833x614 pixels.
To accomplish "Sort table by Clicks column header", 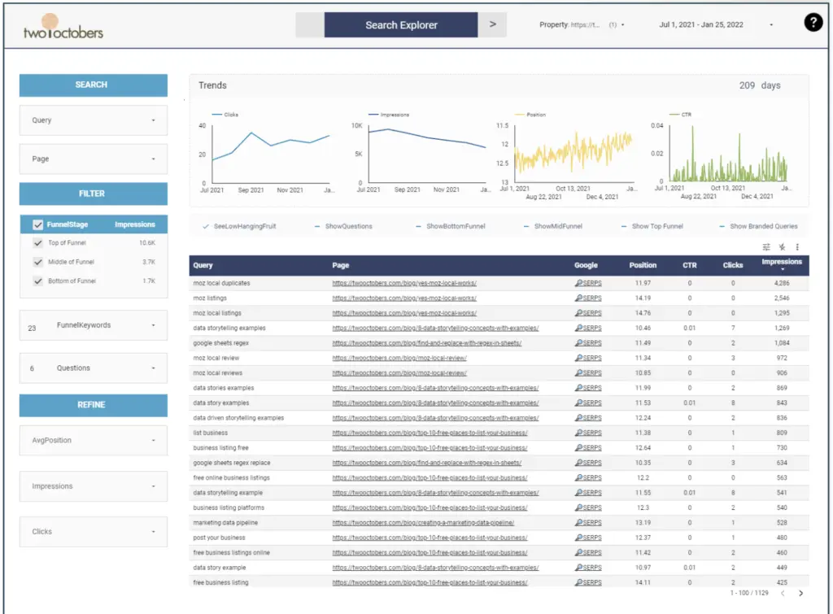I will [x=733, y=265].
